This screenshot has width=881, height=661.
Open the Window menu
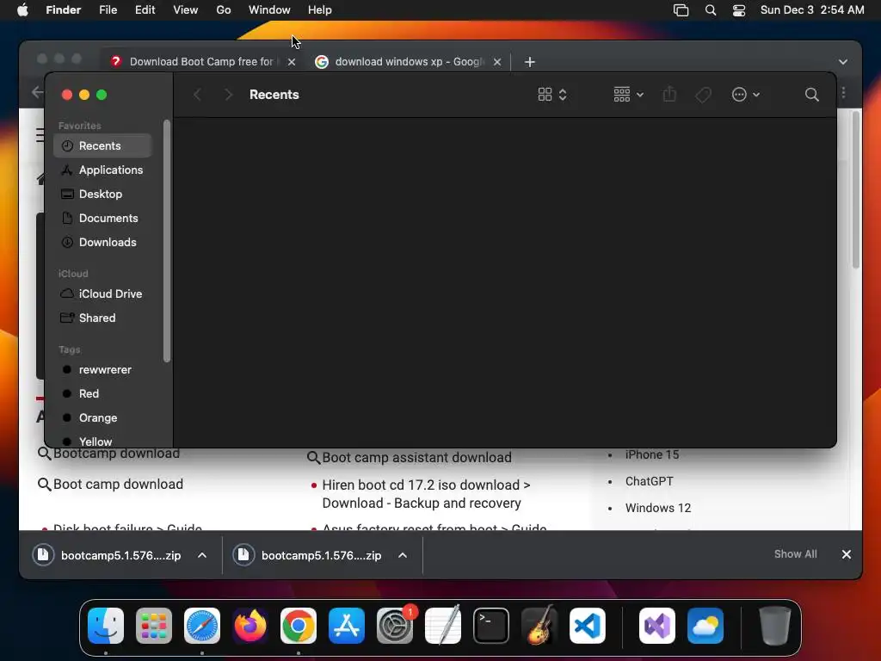pyautogui.click(x=269, y=10)
